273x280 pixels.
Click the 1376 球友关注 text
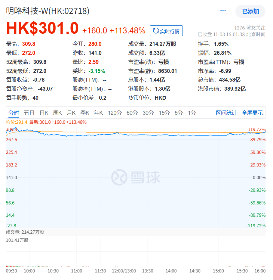tap(250, 28)
